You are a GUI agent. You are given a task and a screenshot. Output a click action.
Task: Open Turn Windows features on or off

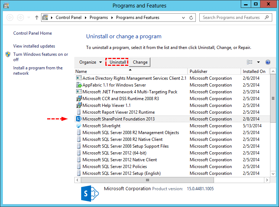pyautogui.click(x=41, y=57)
